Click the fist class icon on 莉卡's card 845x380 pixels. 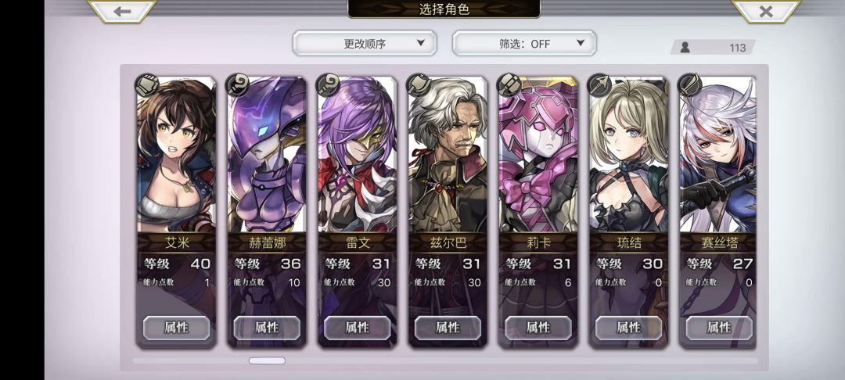tap(509, 85)
